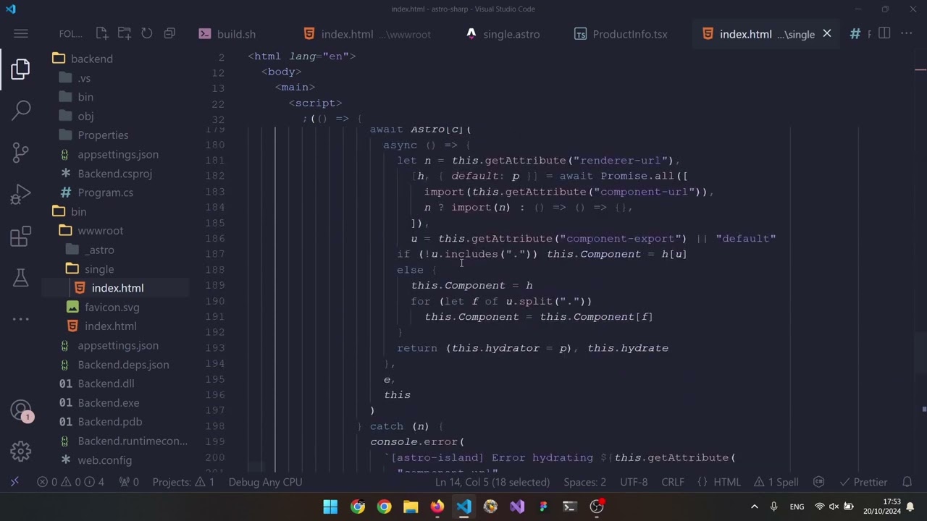Open Figma from the taskbar
The height and width of the screenshot is (521, 927).
pos(543,507)
